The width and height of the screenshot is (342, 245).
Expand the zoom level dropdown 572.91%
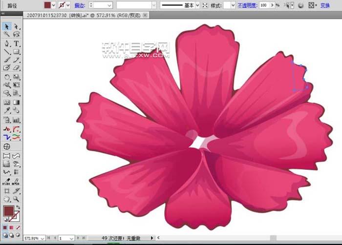(43, 238)
